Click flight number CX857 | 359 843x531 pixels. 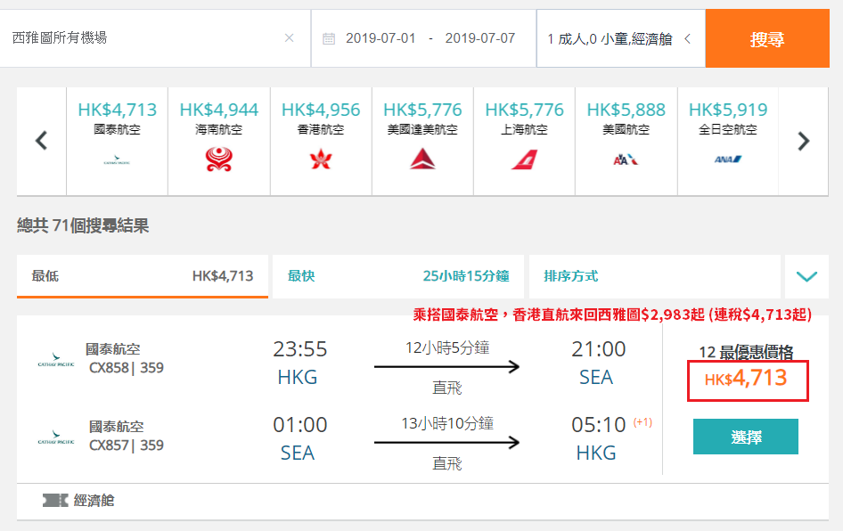point(127,445)
